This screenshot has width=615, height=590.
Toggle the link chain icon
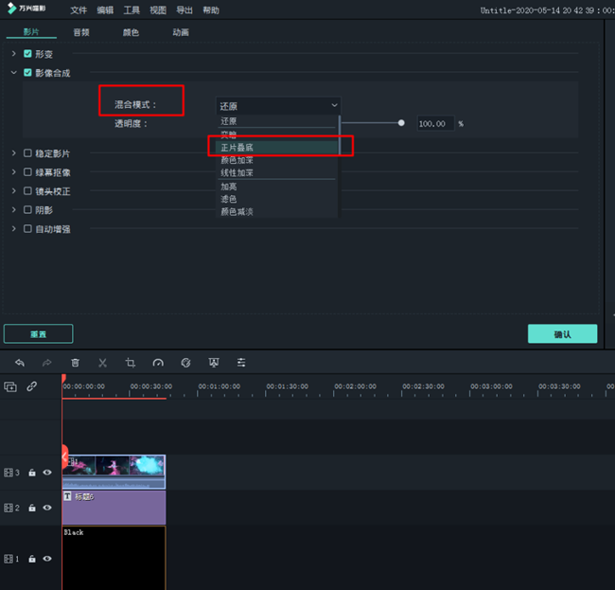coord(32,386)
